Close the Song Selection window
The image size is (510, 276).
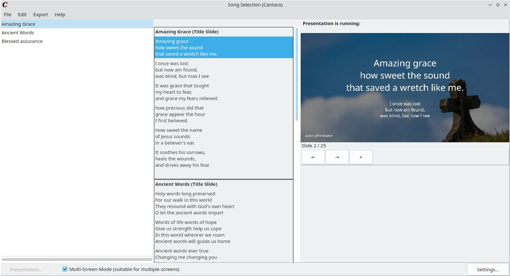click(505, 5)
